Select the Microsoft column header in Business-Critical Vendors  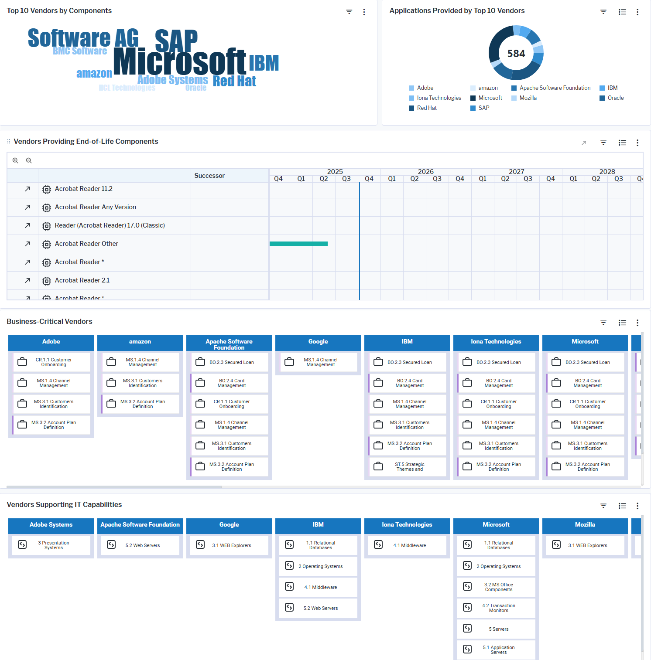point(585,342)
